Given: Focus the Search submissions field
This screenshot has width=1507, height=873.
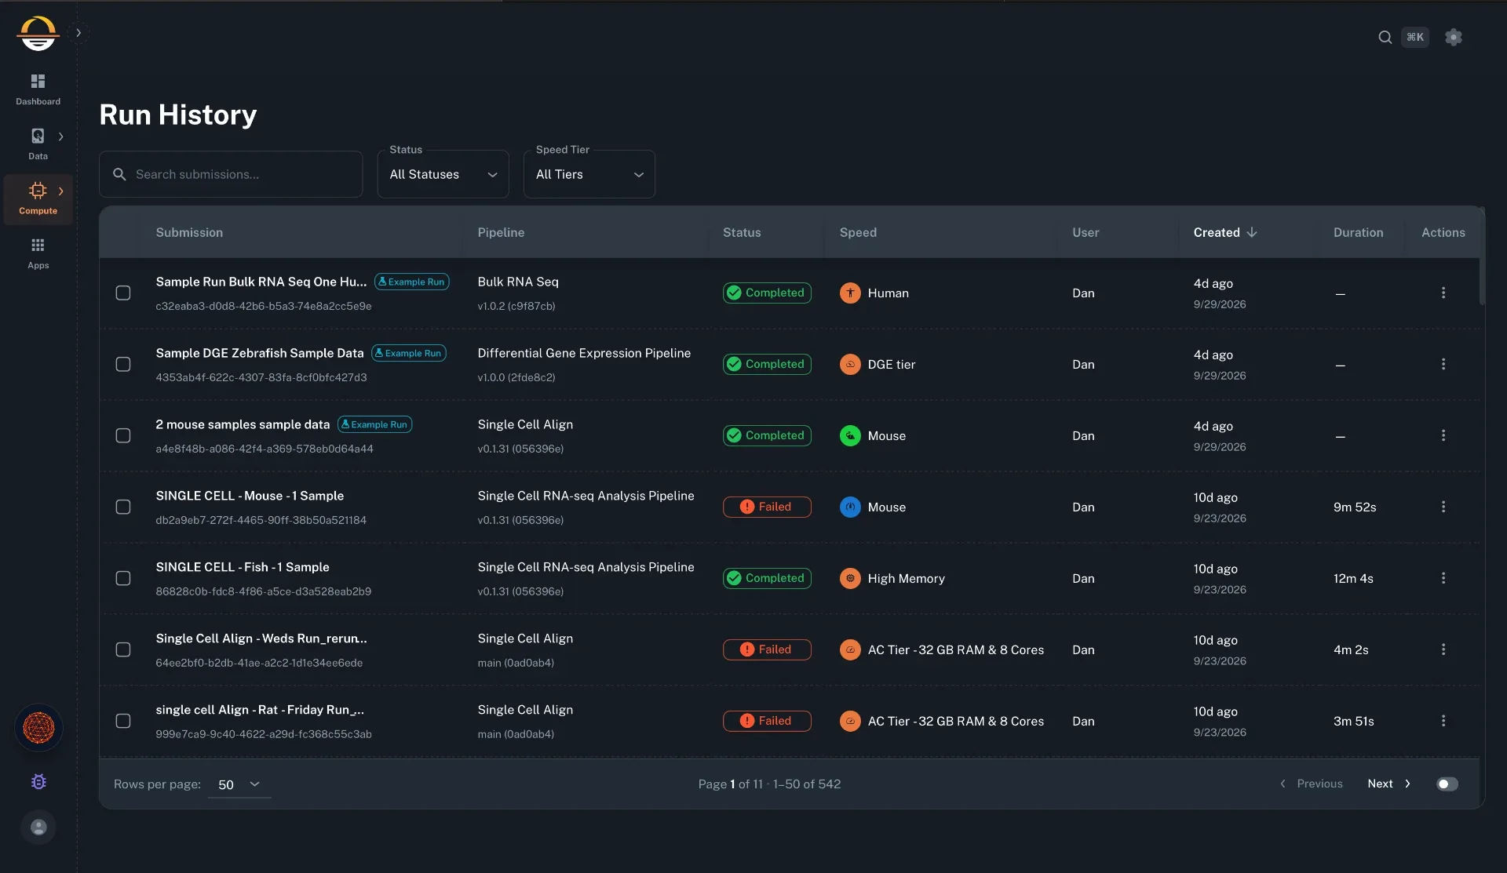Looking at the screenshot, I should click(231, 174).
